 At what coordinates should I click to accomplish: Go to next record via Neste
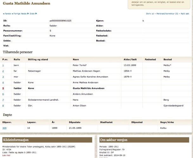(x=24, y=14)
